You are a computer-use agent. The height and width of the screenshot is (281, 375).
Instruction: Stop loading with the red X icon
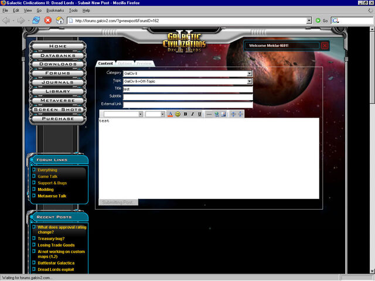pyautogui.click(x=48, y=20)
